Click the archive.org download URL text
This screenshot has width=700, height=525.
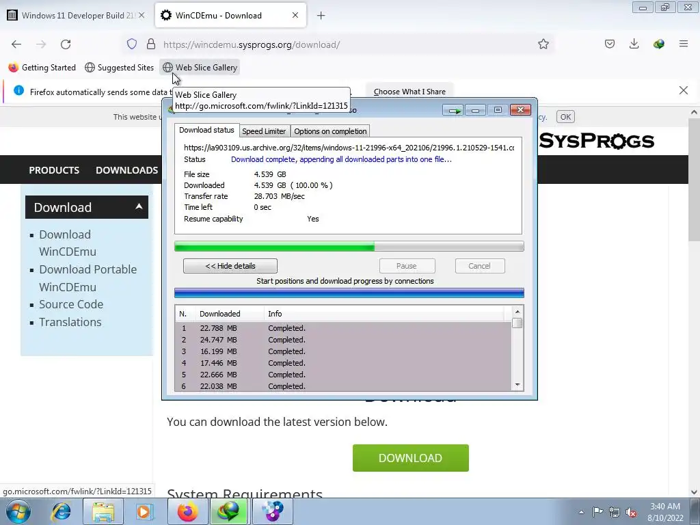pos(349,148)
